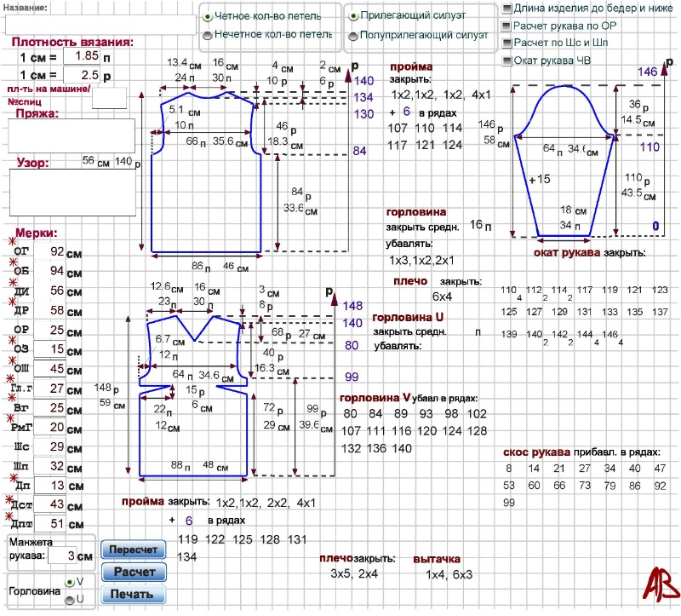Select Полуприлегающий силуэт radio option
This screenshot has height=616, width=681.
353,35
